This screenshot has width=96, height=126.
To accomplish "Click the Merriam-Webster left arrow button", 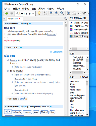I will [x=6, y=112].
